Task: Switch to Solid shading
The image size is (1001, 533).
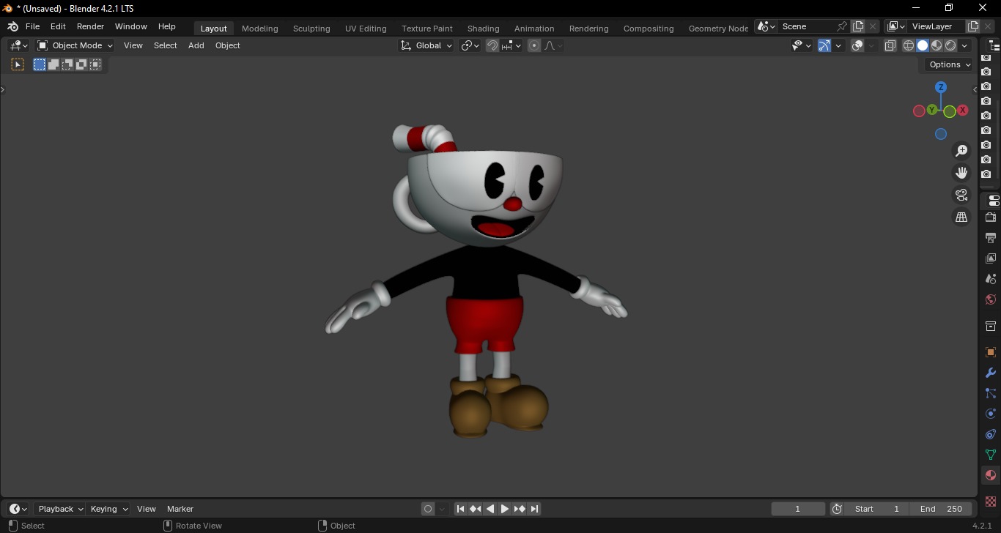Action: coord(923,45)
